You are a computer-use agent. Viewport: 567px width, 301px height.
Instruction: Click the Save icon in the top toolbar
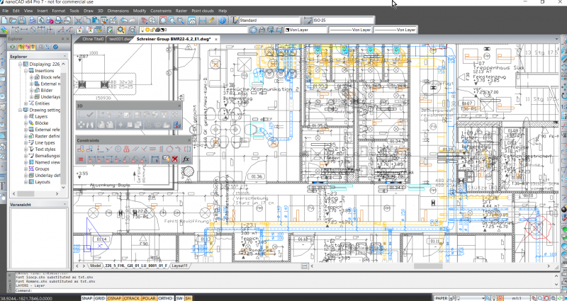[23, 21]
